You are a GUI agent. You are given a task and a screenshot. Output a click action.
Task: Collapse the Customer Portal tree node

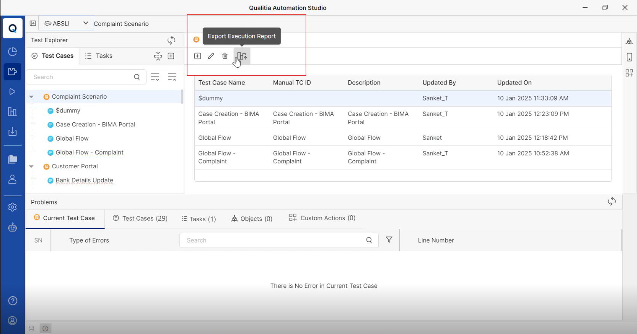click(x=32, y=166)
